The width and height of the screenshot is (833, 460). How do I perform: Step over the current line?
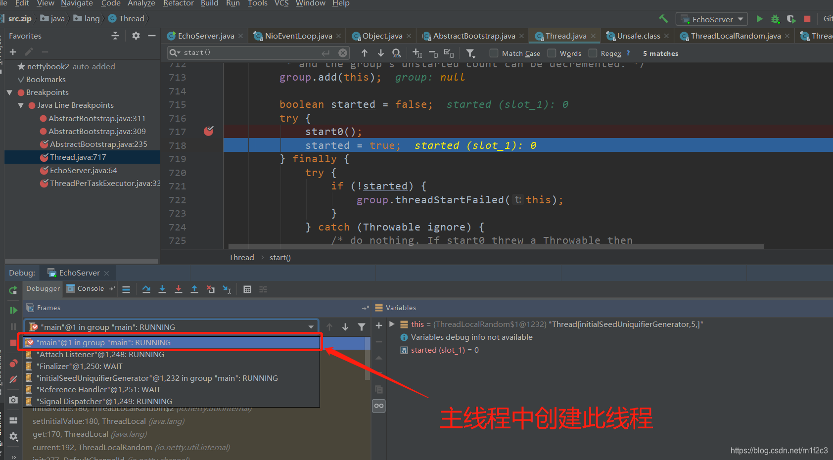point(146,289)
